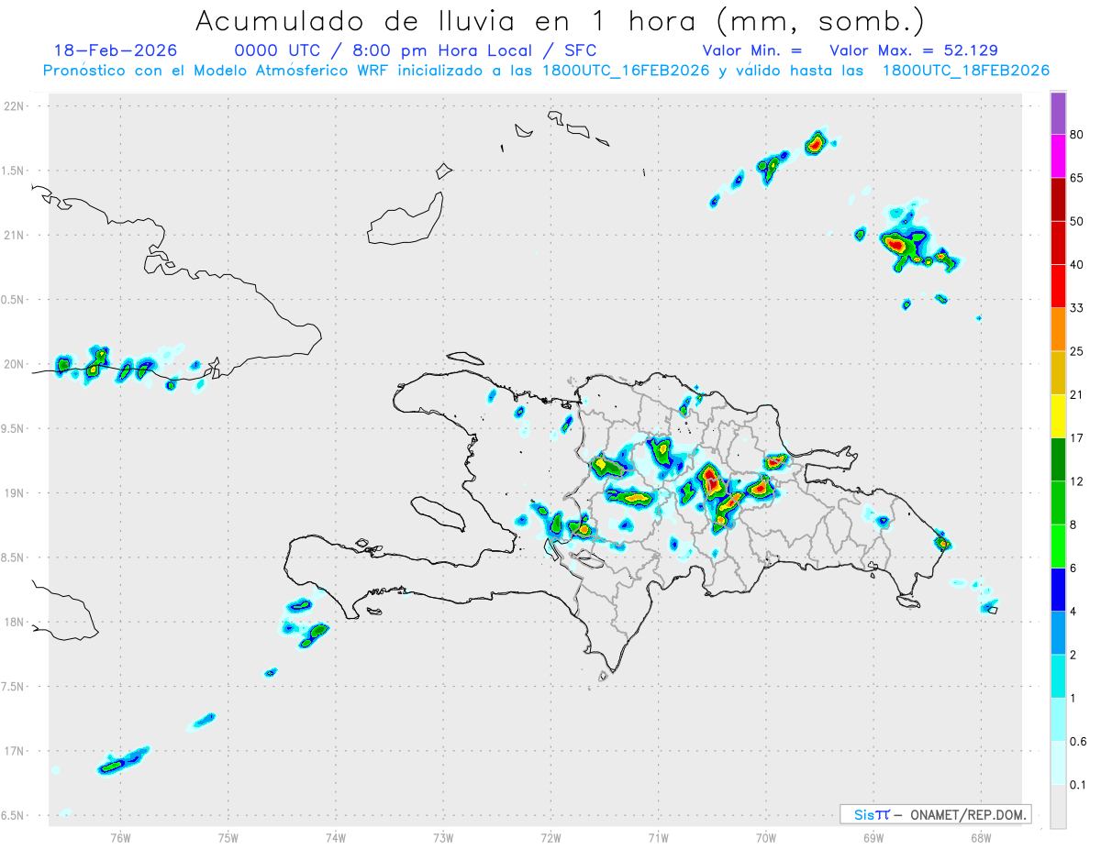Click the 'Sis - ONAMET/REP.DOM.' credit box

click(935, 814)
